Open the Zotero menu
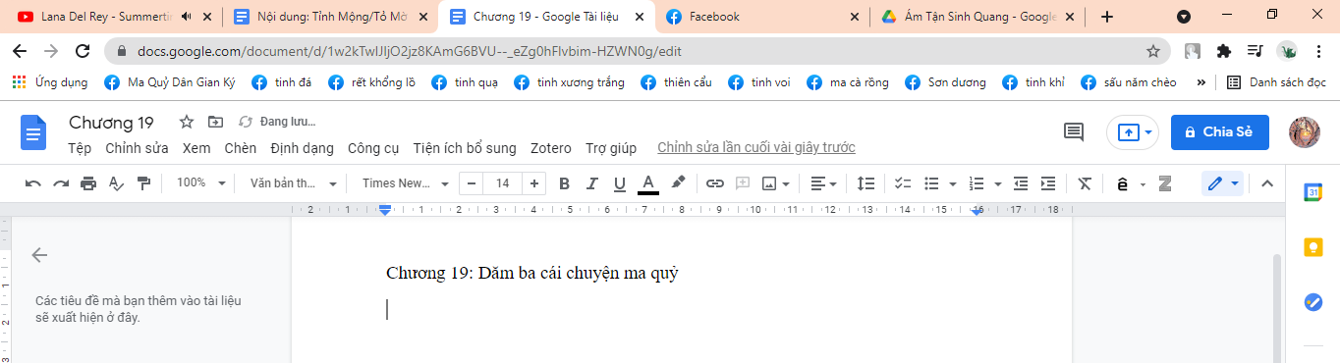This screenshot has height=363, width=1340. click(x=550, y=148)
